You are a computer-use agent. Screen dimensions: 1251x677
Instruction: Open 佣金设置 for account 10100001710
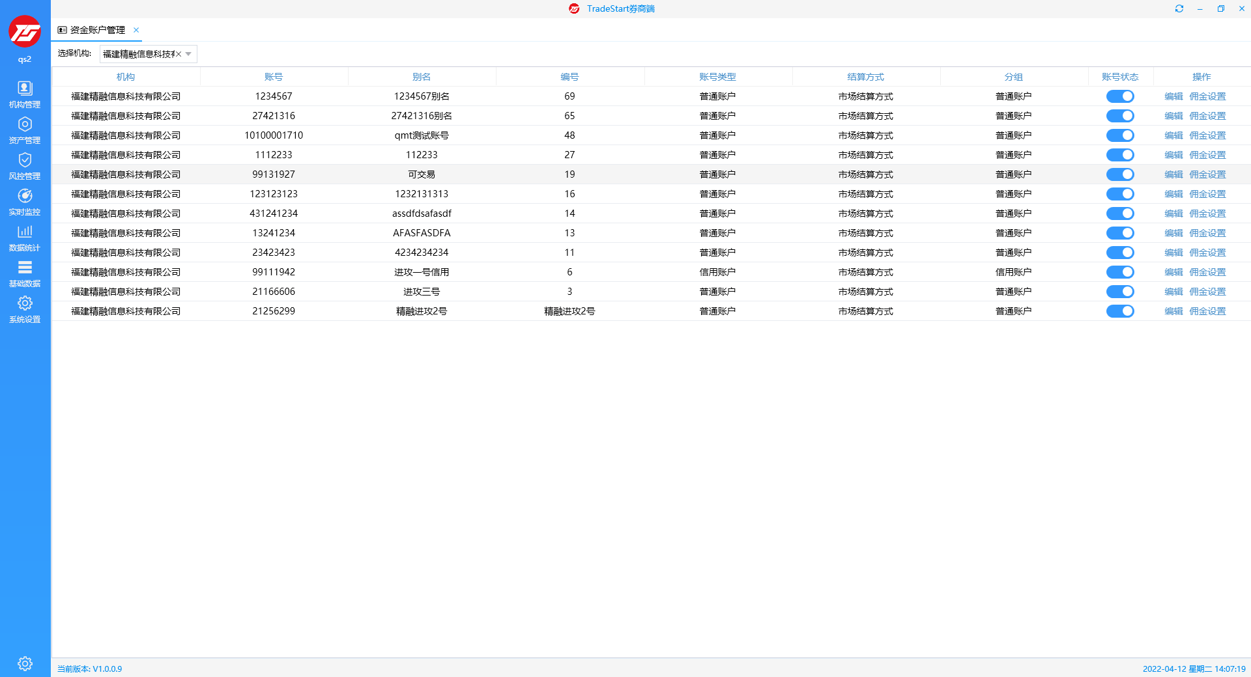tap(1207, 135)
